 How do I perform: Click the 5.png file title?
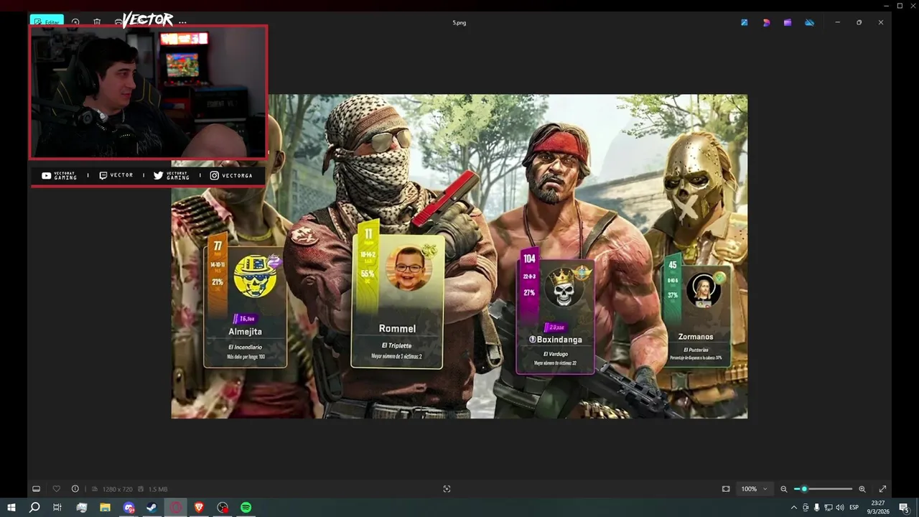coord(459,22)
